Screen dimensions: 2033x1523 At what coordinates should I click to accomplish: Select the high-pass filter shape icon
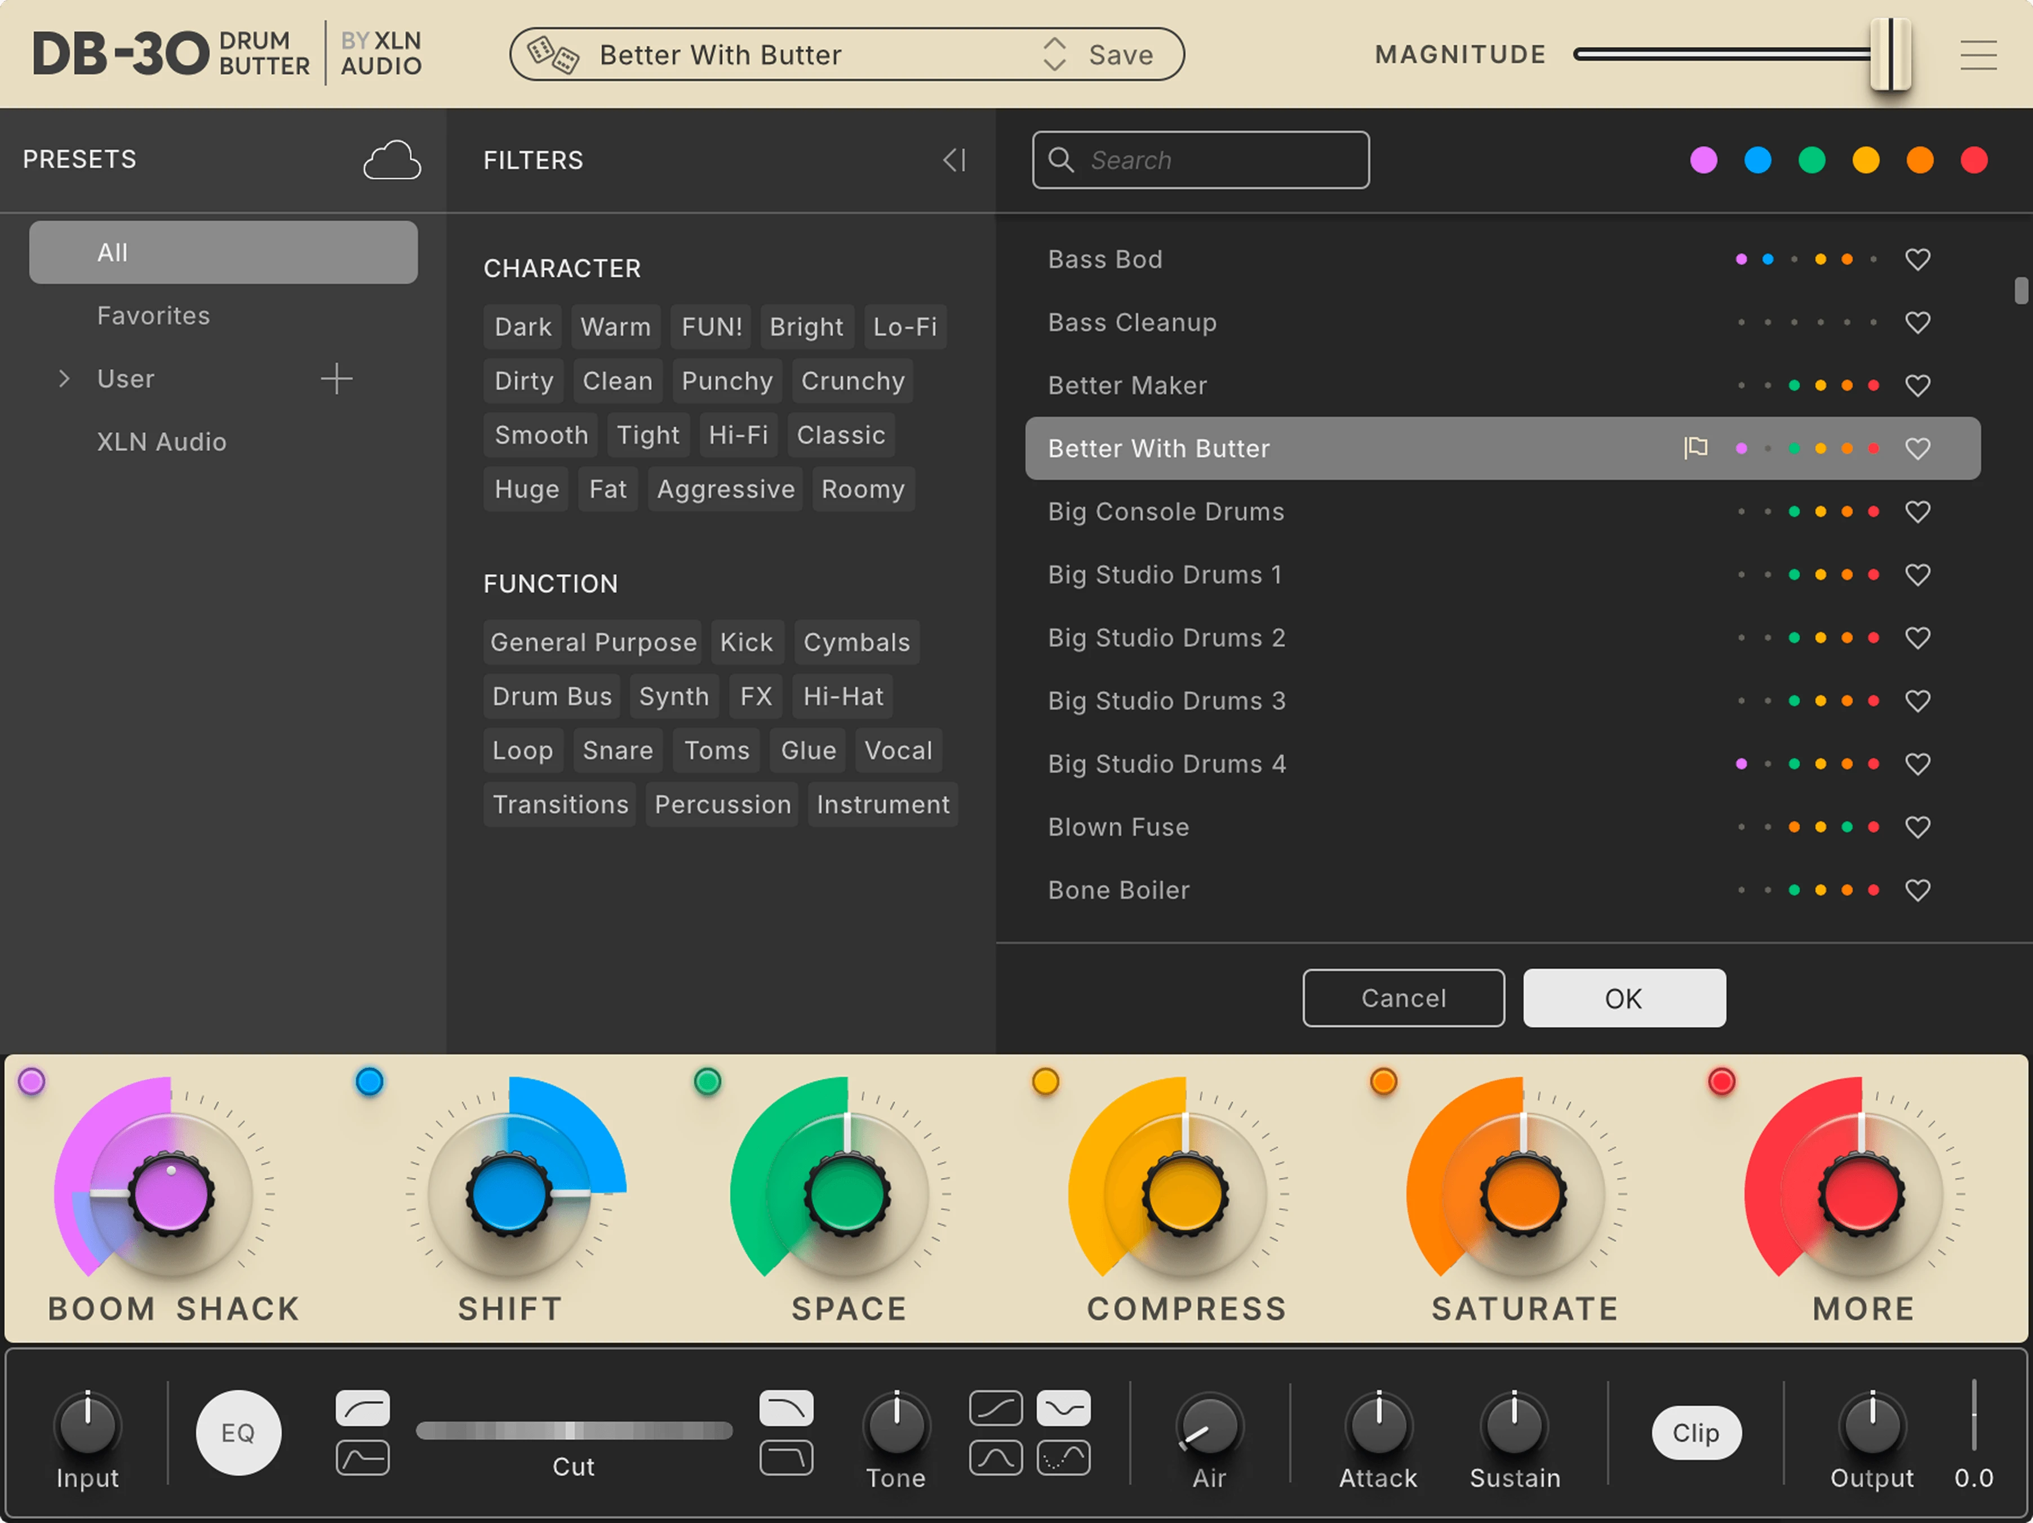point(362,1408)
